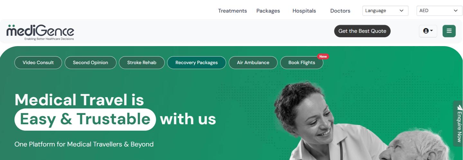Go to the Packages menu item
The image size is (463, 160).
268,11
